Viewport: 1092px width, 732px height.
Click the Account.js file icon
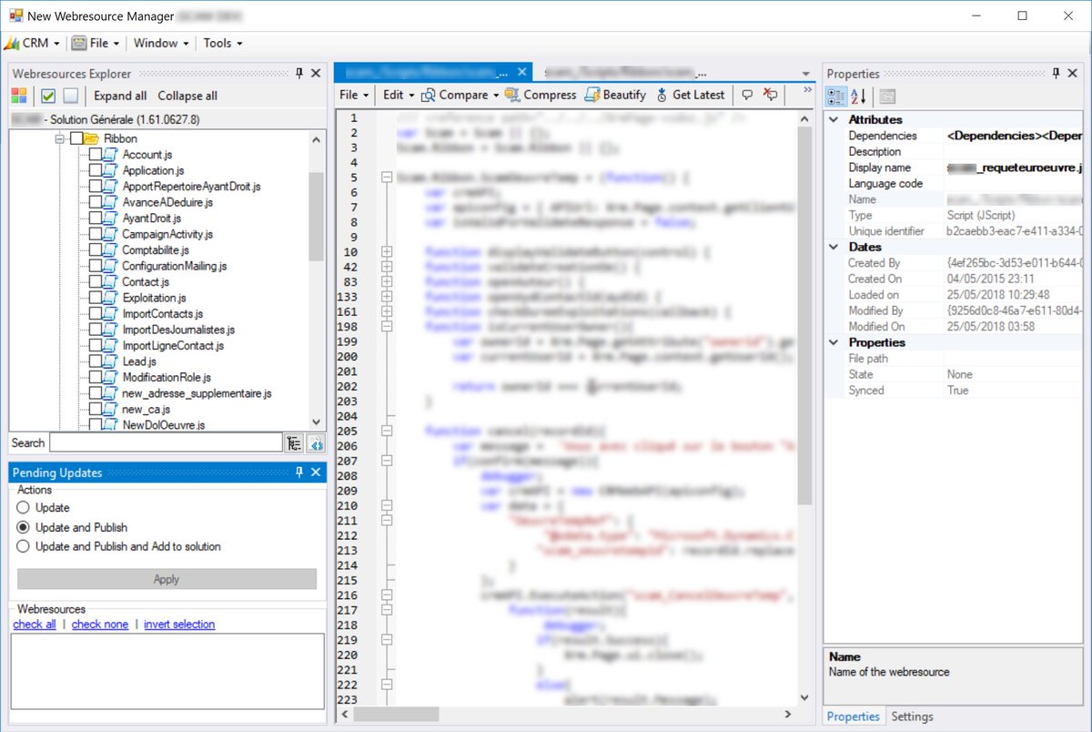tap(111, 155)
